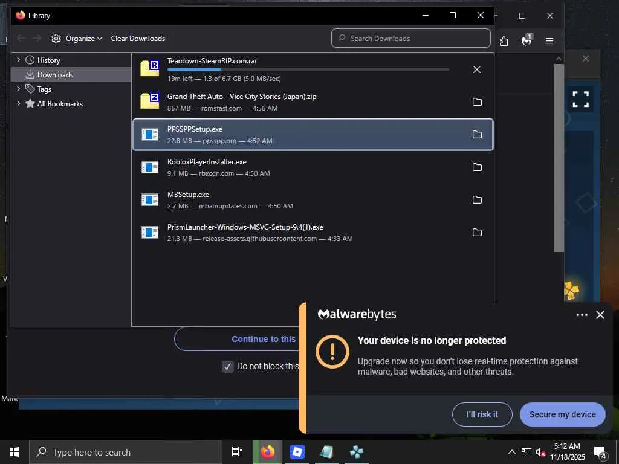Select Downloads in the Library sidebar
The height and width of the screenshot is (464, 619).
[71, 74]
